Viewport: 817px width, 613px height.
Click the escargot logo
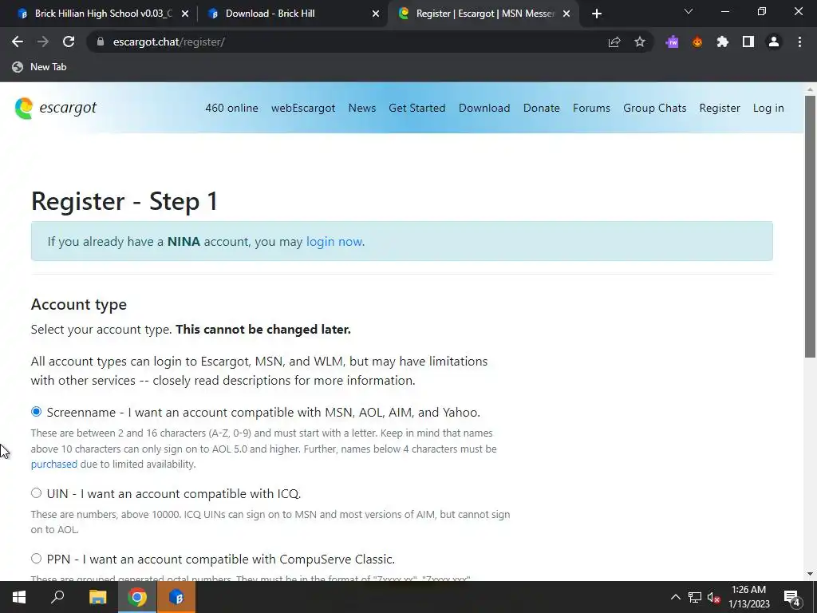55,108
